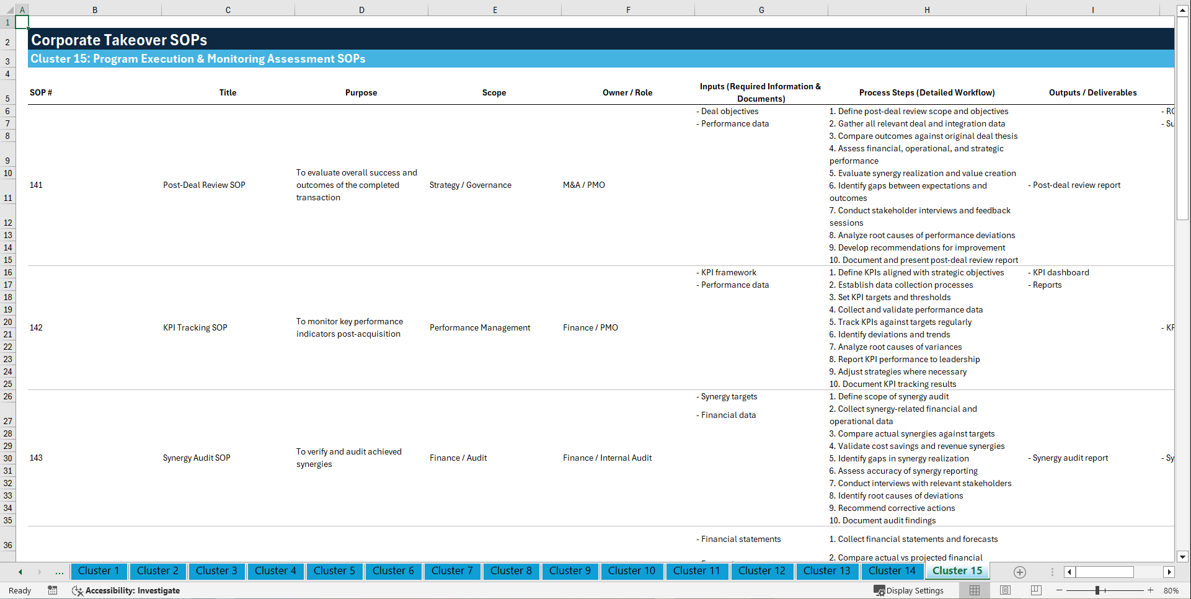This screenshot has height=599, width=1191.
Task: Open Page Break Preview view
Action: (1036, 590)
